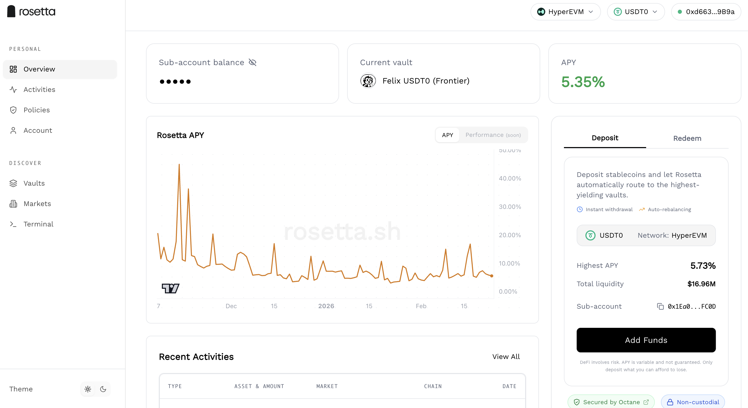The width and height of the screenshot is (748, 408).
Task: Click the Vaults layers icon
Action: coord(13,183)
